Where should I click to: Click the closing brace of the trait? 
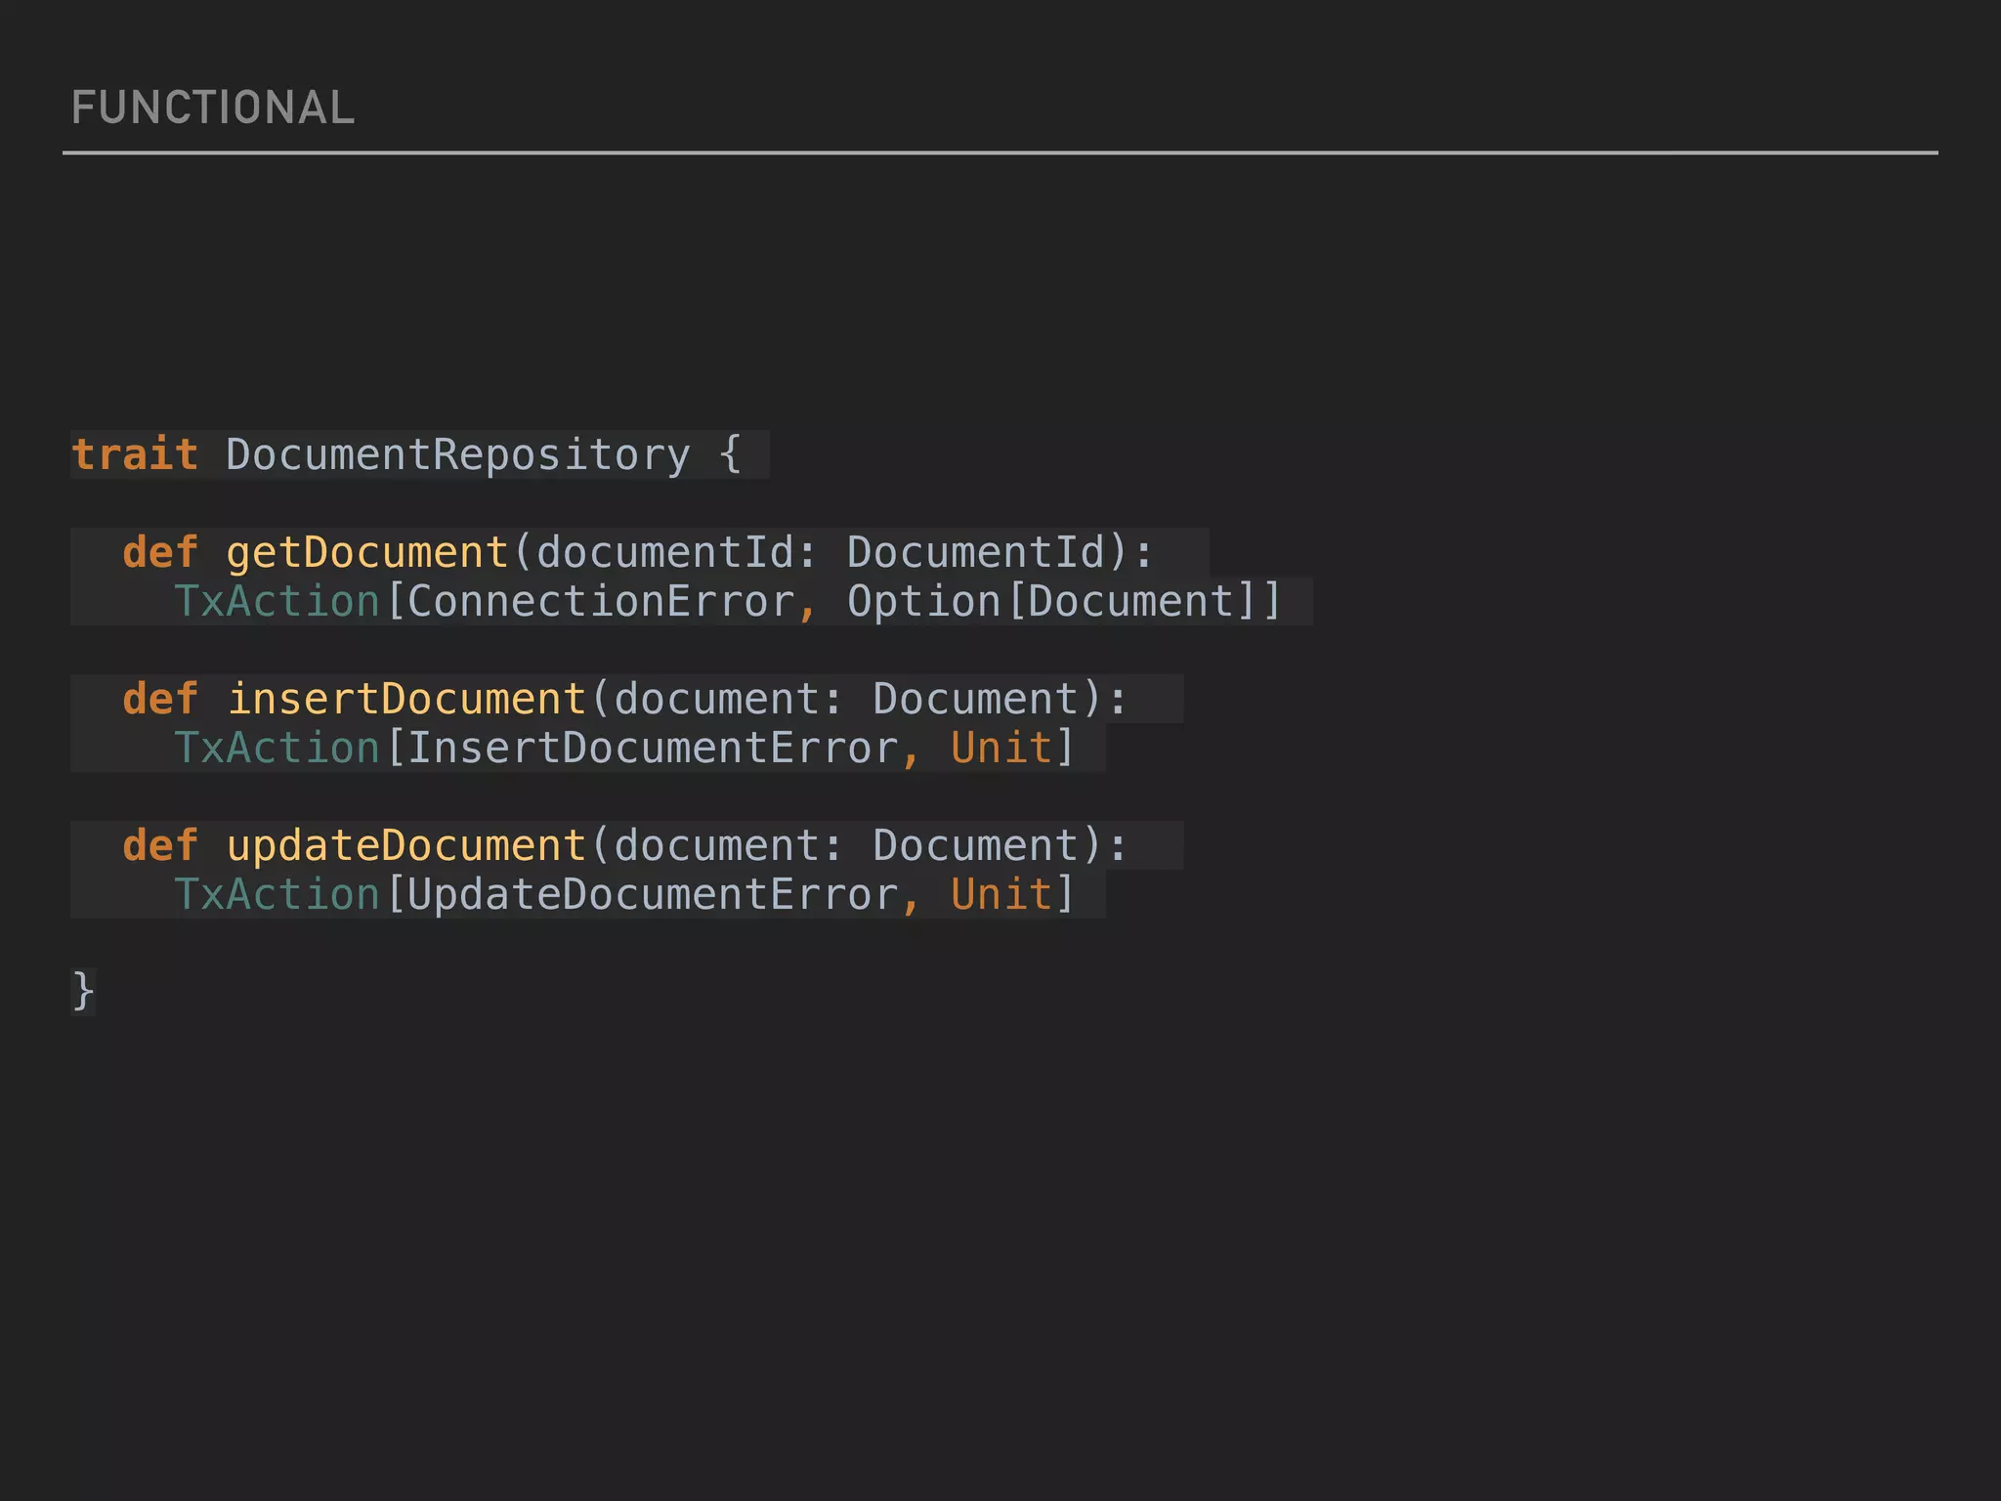click(83, 992)
